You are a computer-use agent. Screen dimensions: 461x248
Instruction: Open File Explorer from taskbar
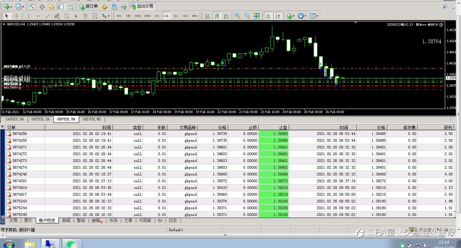tap(30, 244)
